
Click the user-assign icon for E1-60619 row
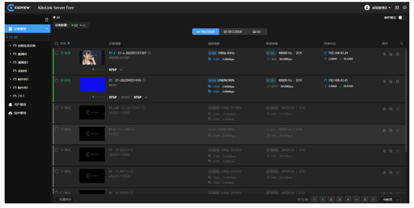click(384, 151)
